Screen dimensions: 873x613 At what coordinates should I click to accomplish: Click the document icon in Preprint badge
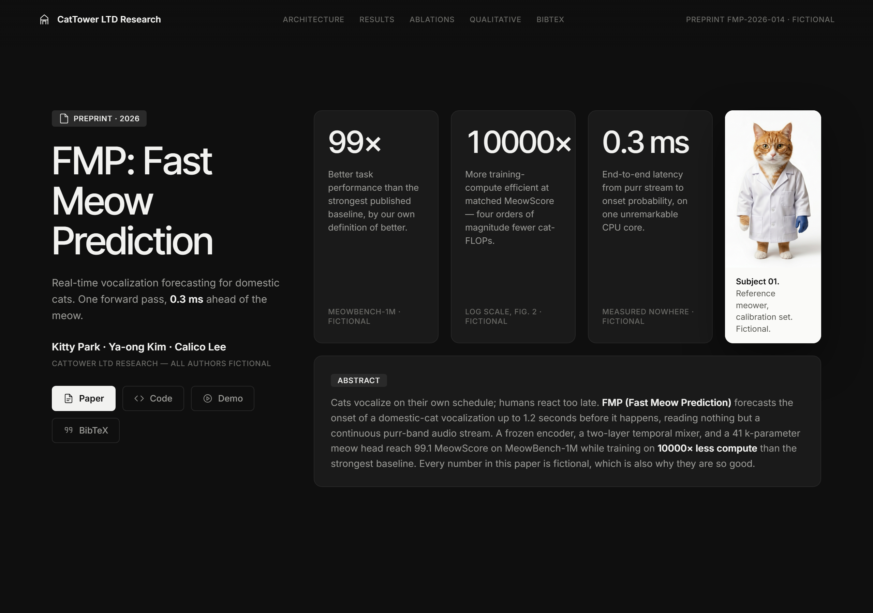click(x=64, y=119)
